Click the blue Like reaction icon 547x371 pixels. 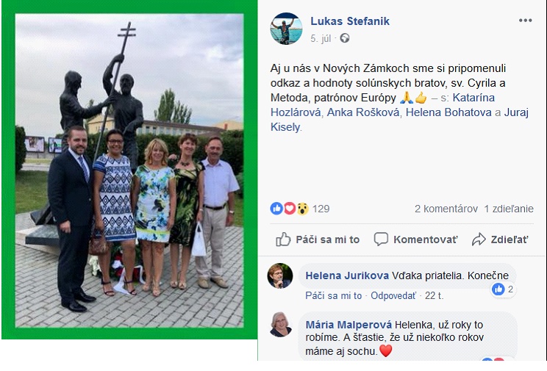[276, 209]
